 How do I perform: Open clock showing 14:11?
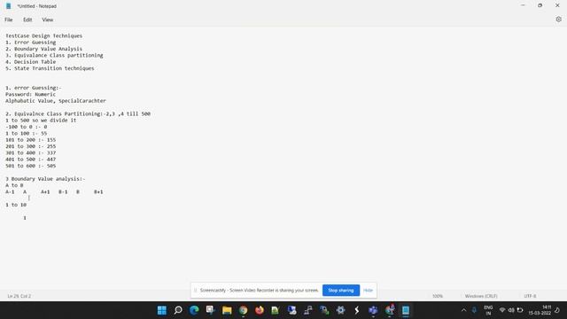pyautogui.click(x=540, y=310)
